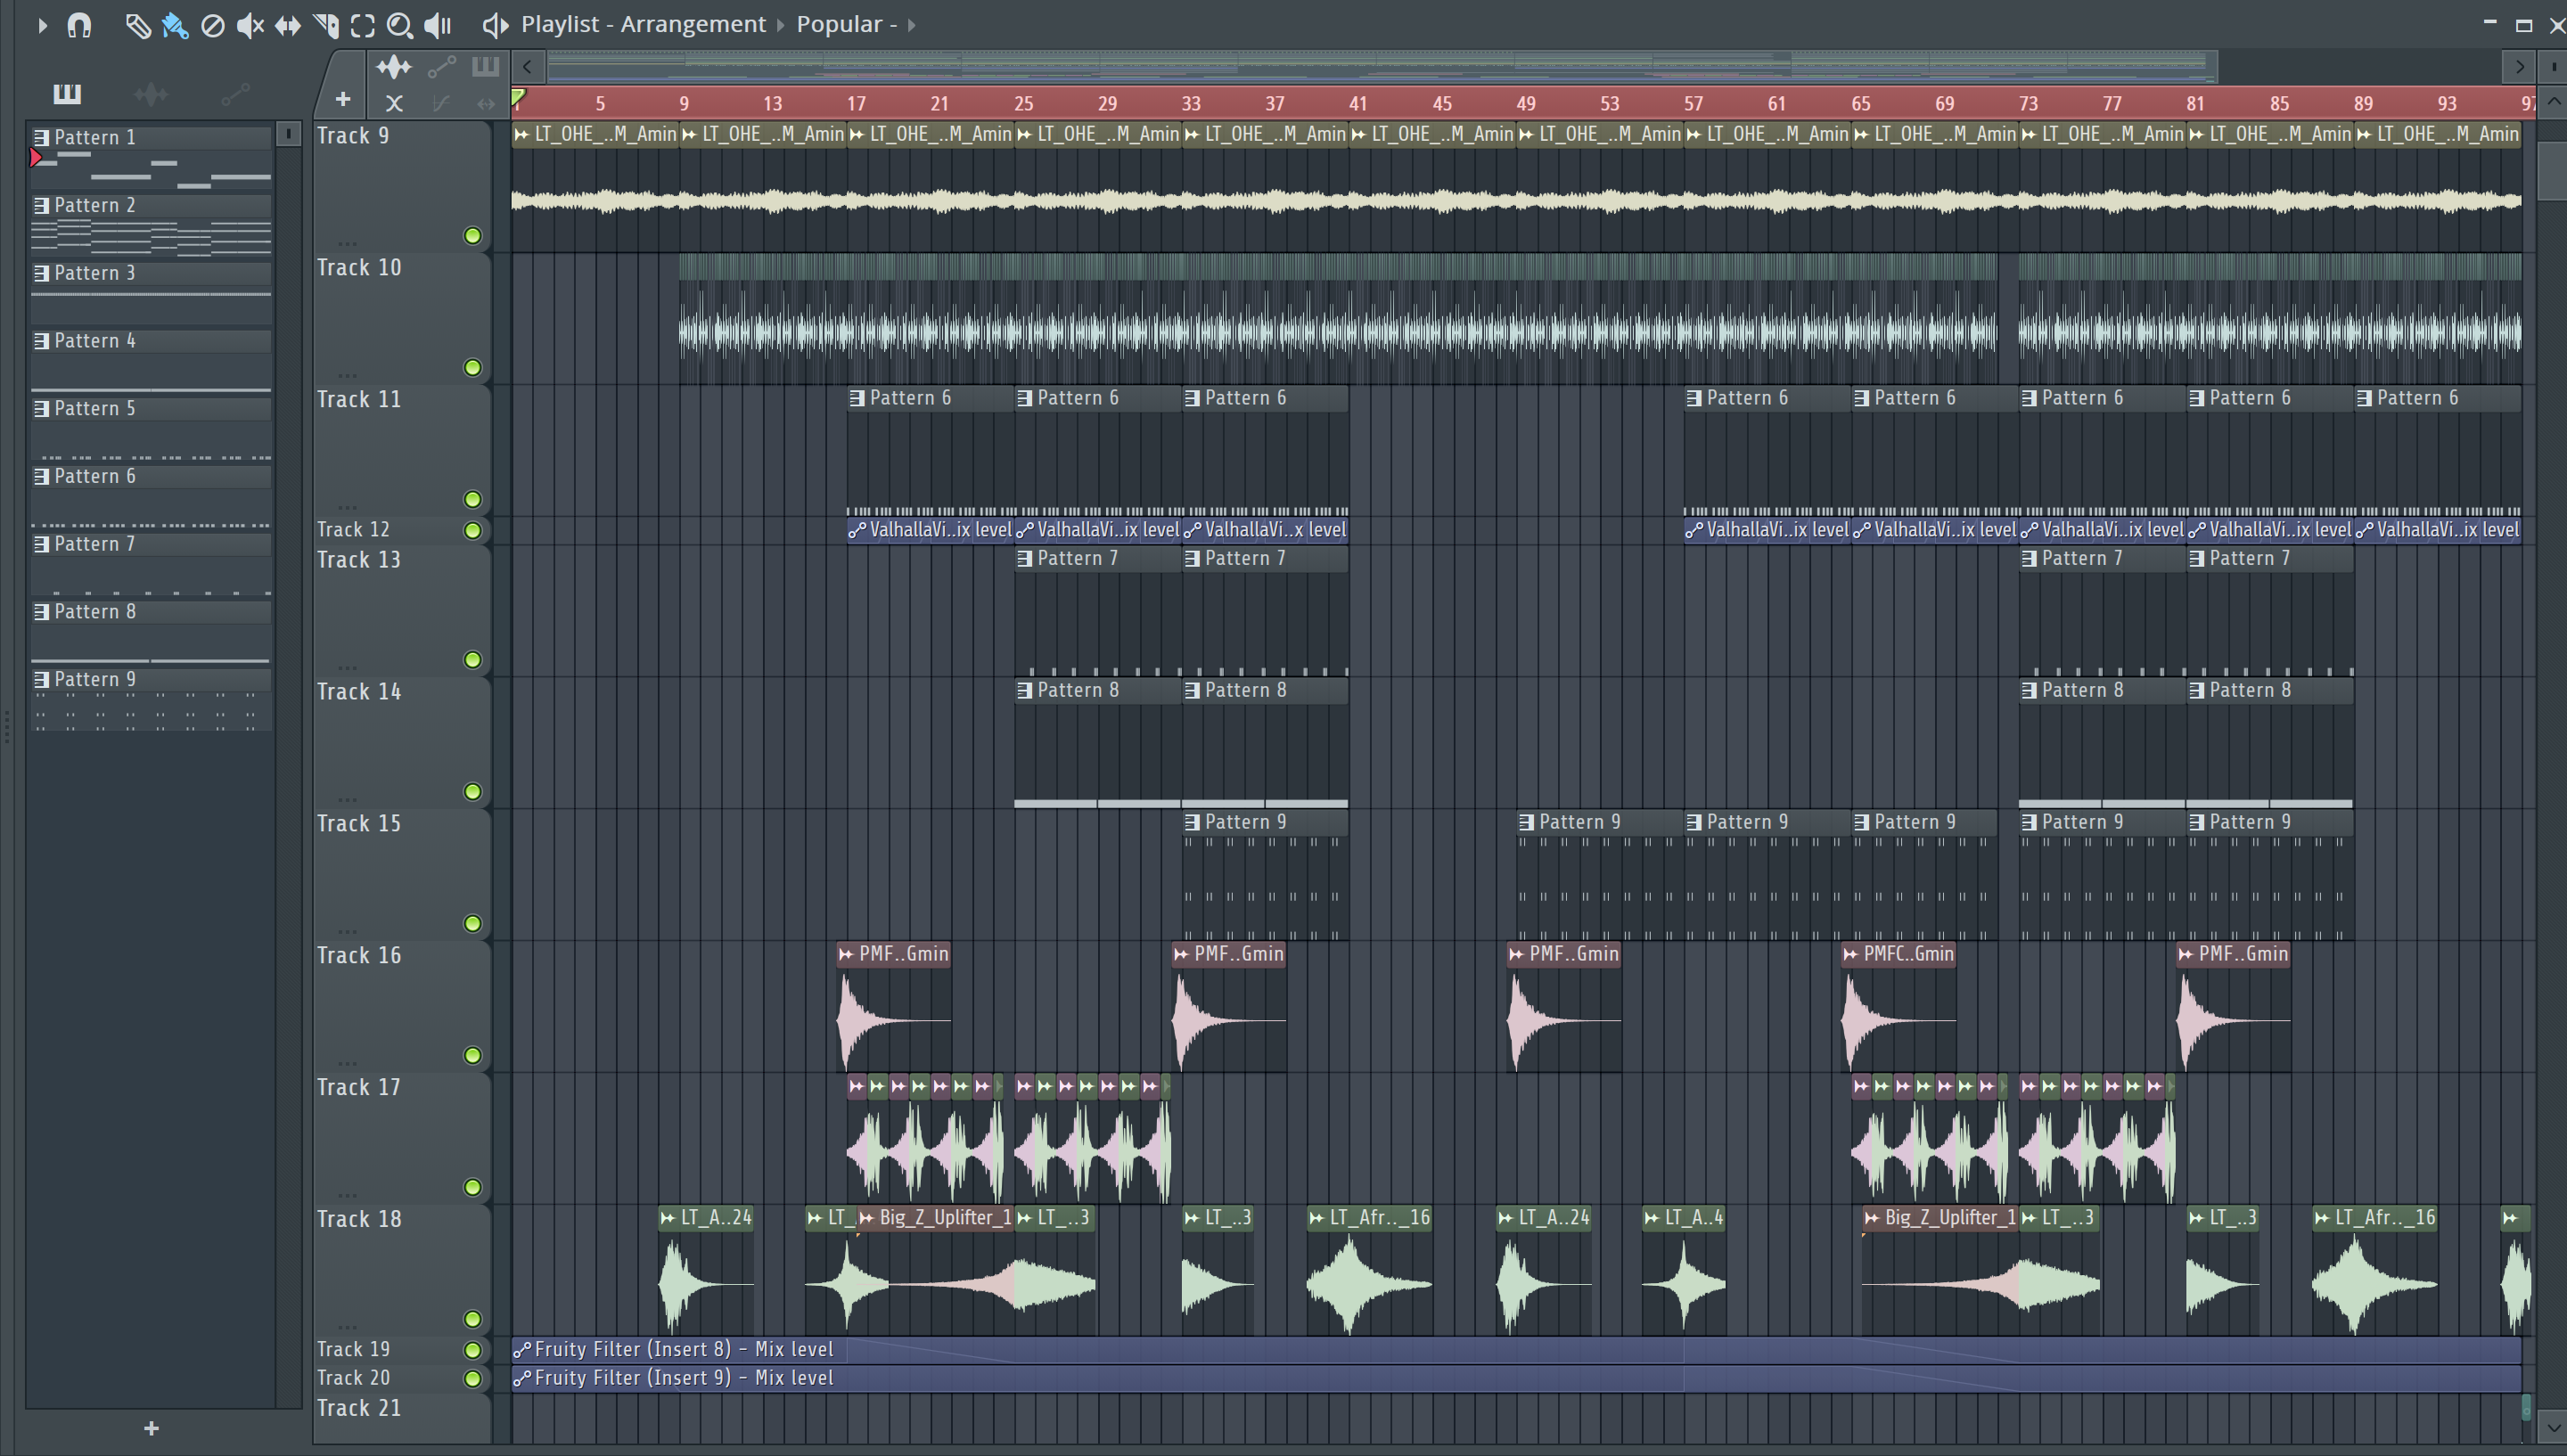Open the playlist options menu arrow
Screen dimensions: 2567x1456
pyautogui.click(x=42, y=25)
